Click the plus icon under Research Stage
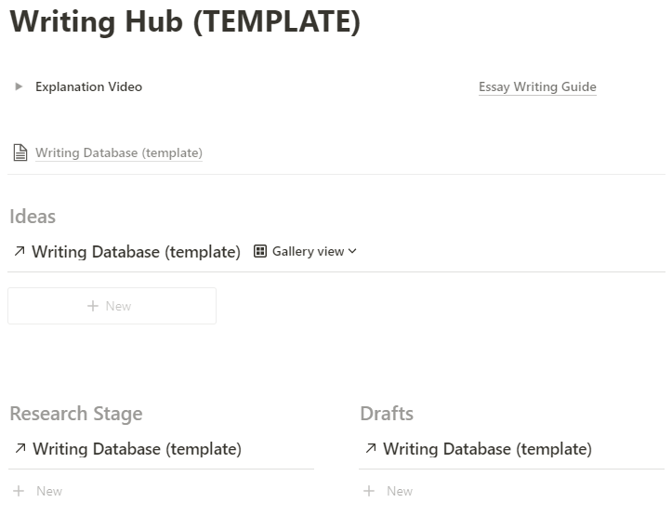This screenshot has width=672, height=529. point(19,491)
